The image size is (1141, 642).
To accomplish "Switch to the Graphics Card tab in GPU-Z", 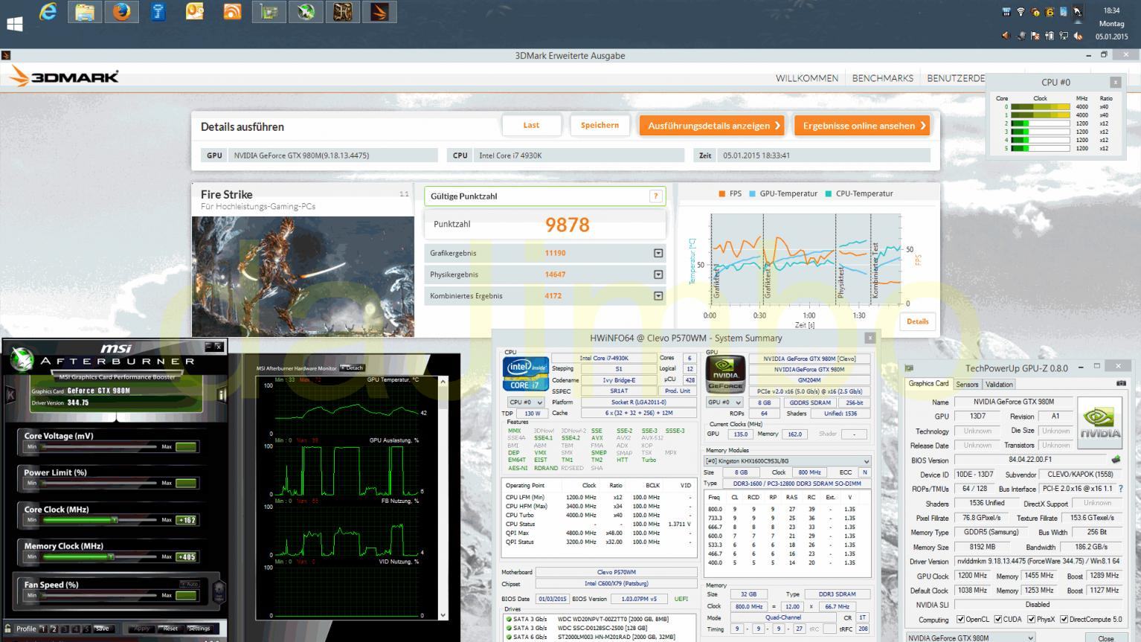I will pos(928,384).
